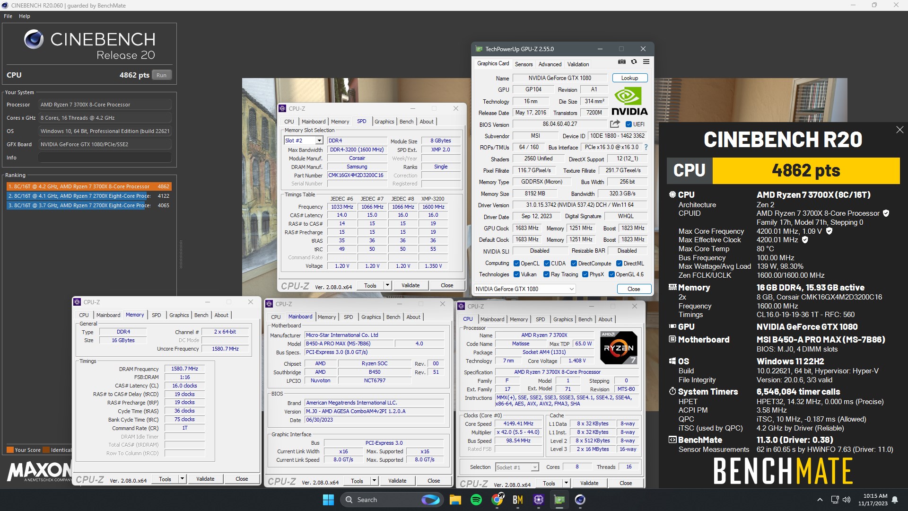Screen dimensions: 908x511
Task: Toggle the CUDA checkbox
Action: click(x=547, y=264)
